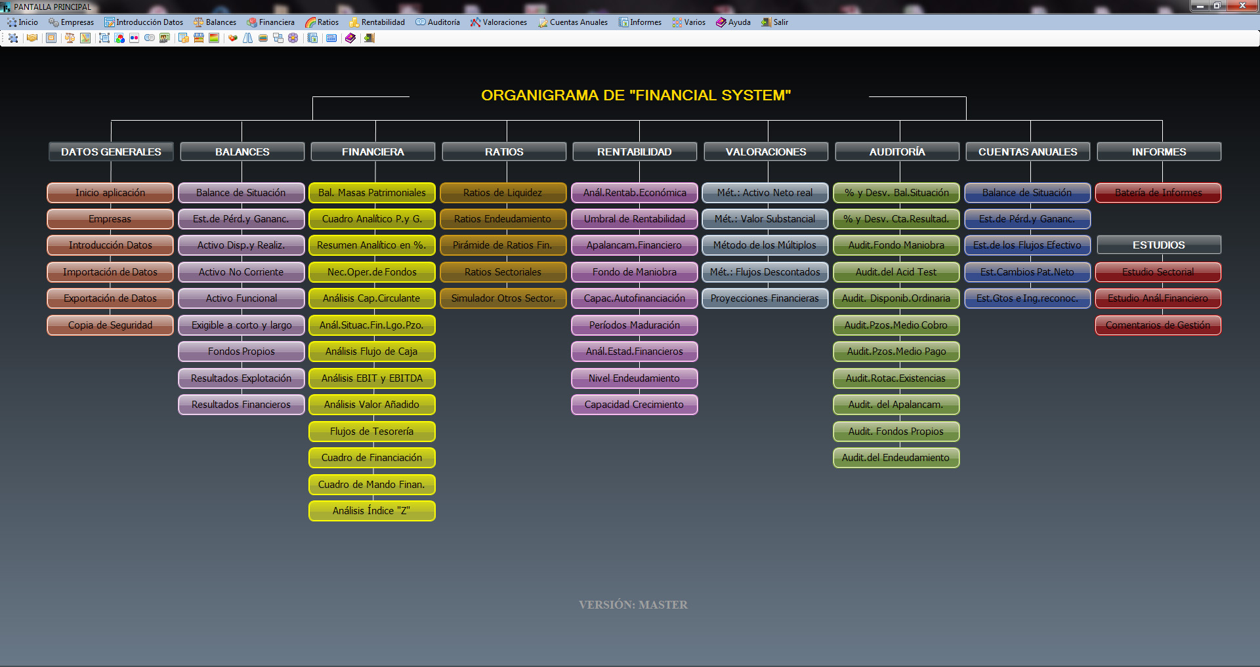
Task: Click the RGB color circles toolbar icon
Action: 119,38
